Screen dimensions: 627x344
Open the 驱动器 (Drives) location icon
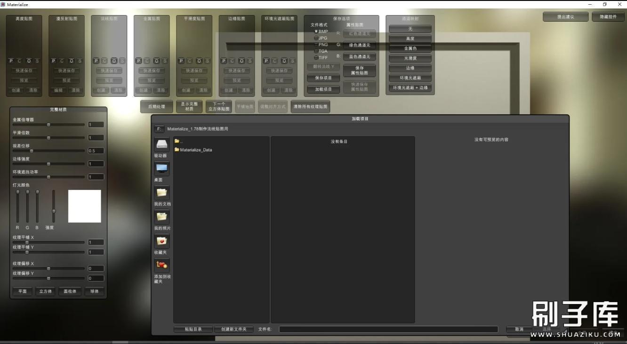(161, 144)
